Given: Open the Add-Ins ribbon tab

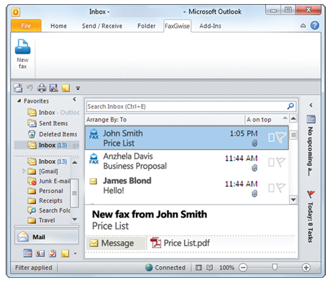Looking at the screenshot, I should (x=210, y=26).
